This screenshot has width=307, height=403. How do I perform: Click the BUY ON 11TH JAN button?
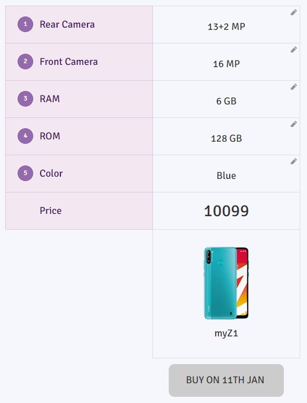click(226, 380)
